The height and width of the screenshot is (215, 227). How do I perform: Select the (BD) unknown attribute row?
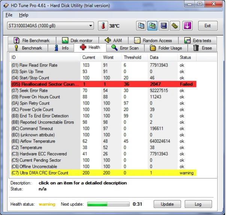[103, 135]
